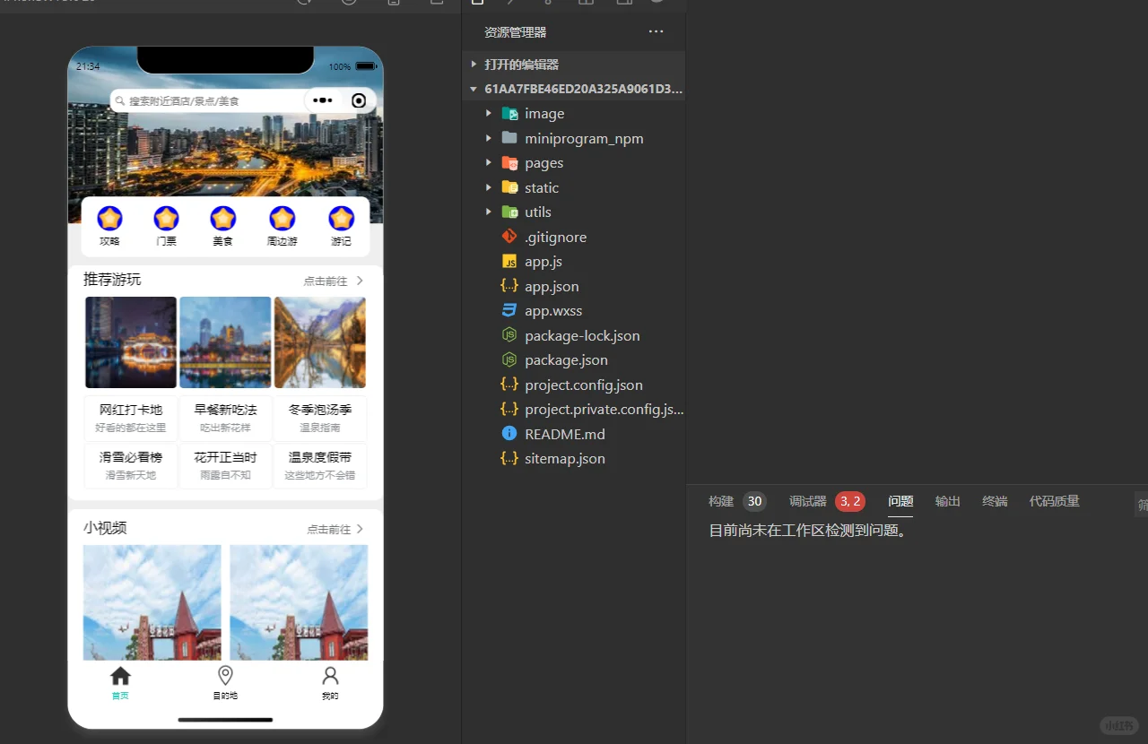Open the mini program three-dot capsule menu
The image size is (1148, 744).
coord(323,100)
